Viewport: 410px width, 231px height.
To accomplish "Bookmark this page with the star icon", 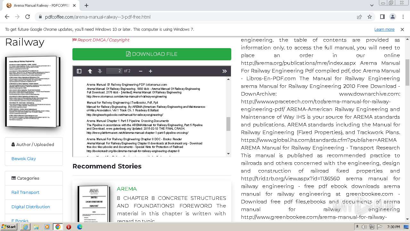I will coord(370,17).
